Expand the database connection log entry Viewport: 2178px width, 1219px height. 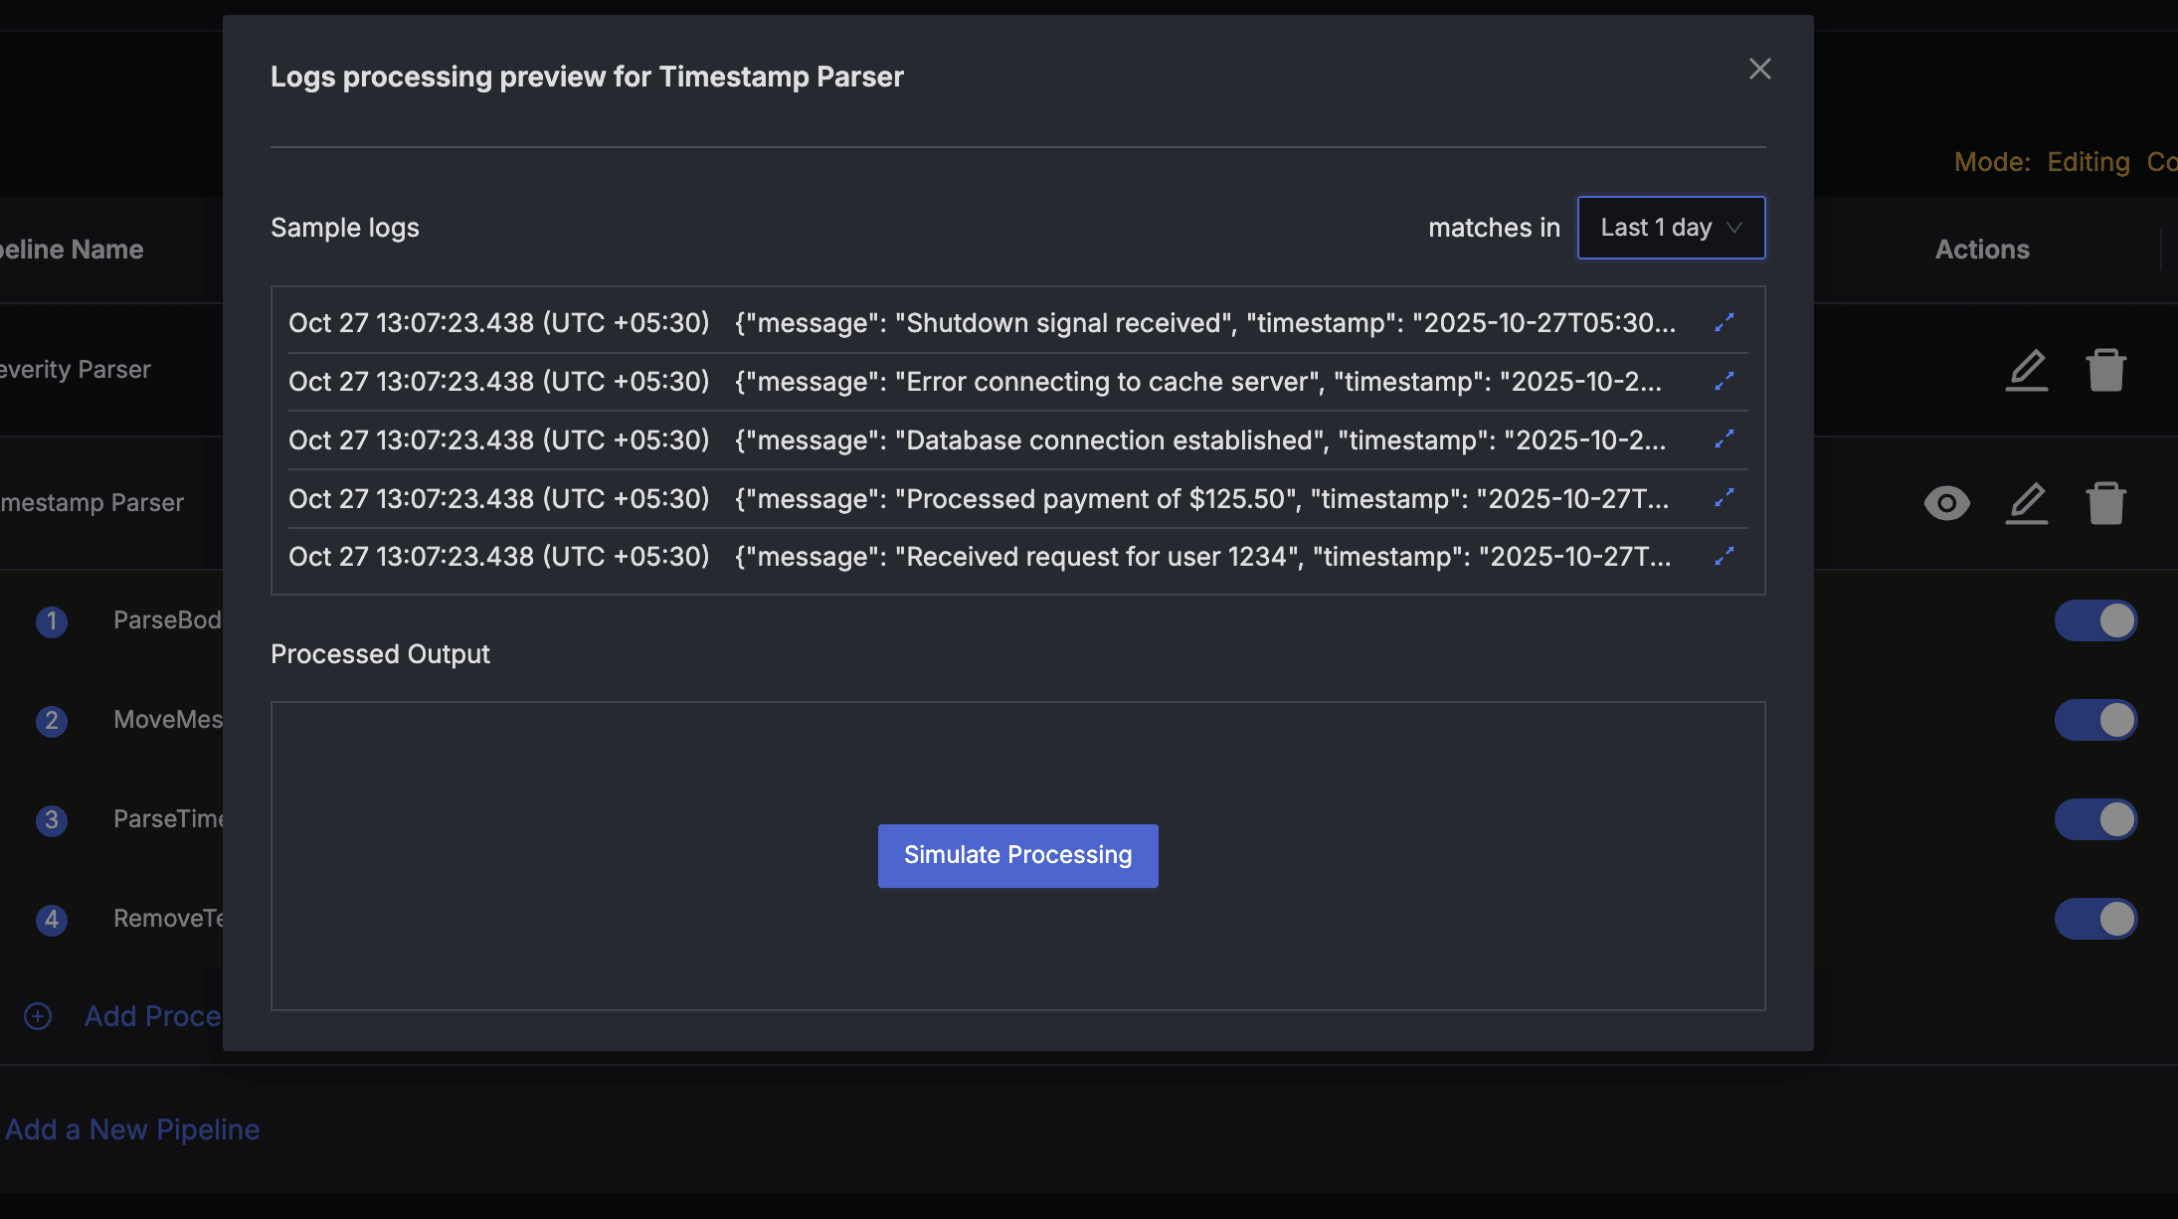click(1724, 439)
